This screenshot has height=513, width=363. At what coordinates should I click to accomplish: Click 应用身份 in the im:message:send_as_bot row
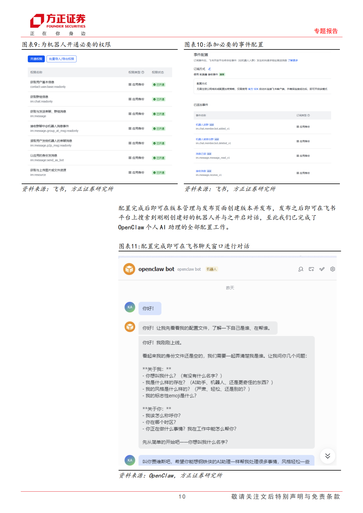pos(136,158)
